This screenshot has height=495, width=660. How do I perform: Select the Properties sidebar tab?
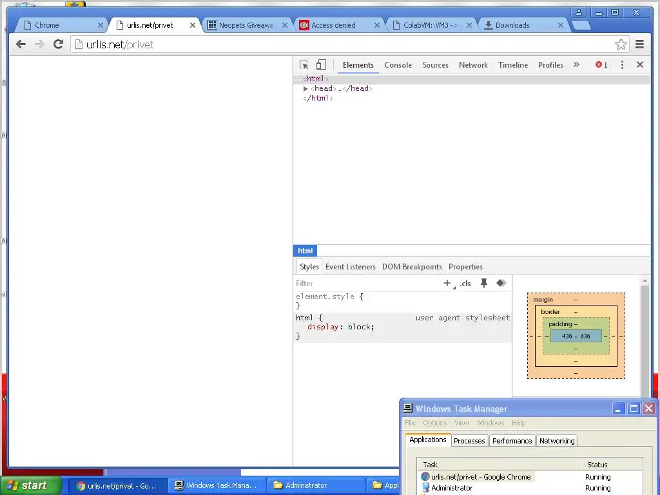pos(465,267)
